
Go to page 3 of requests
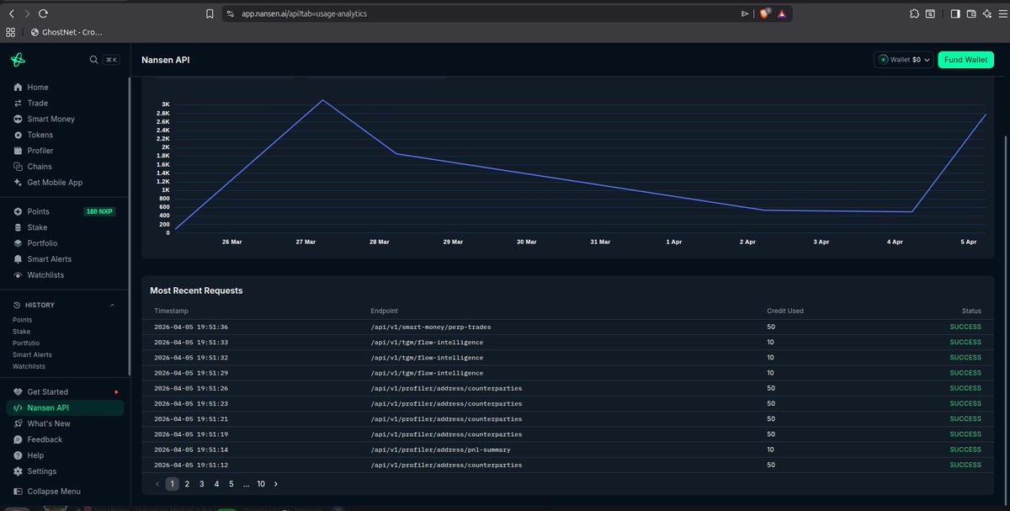202,484
